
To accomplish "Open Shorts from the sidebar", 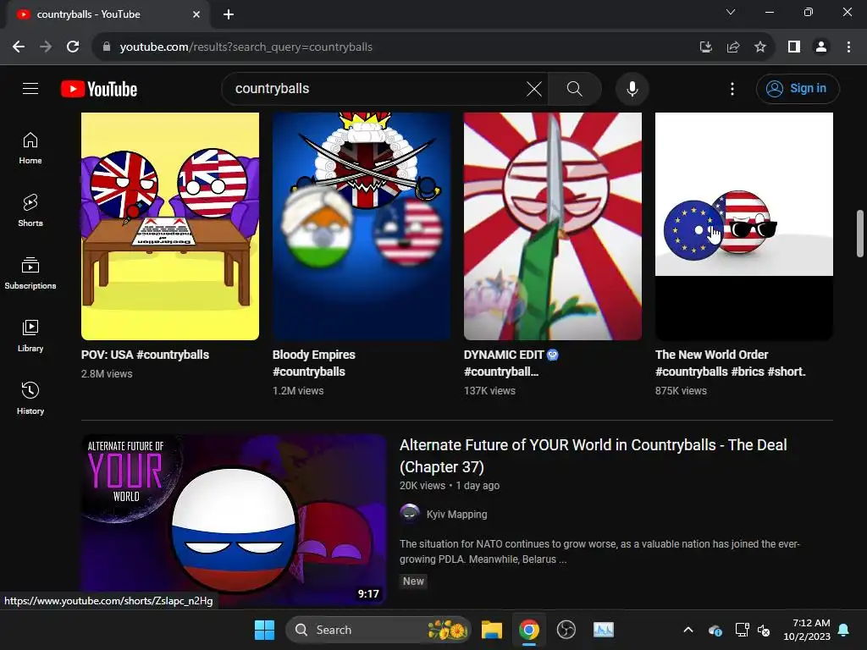I will tap(30, 211).
